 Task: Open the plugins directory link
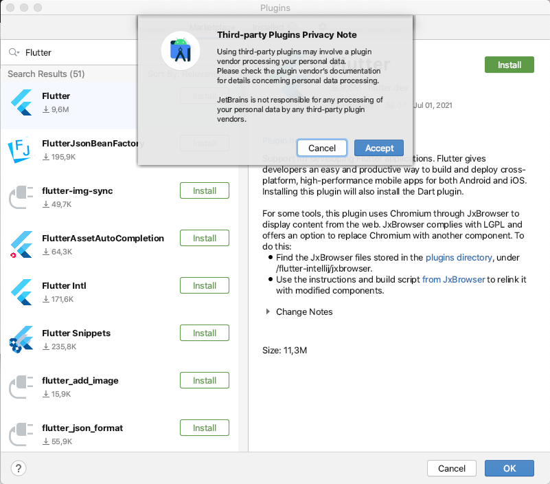[x=459, y=258]
